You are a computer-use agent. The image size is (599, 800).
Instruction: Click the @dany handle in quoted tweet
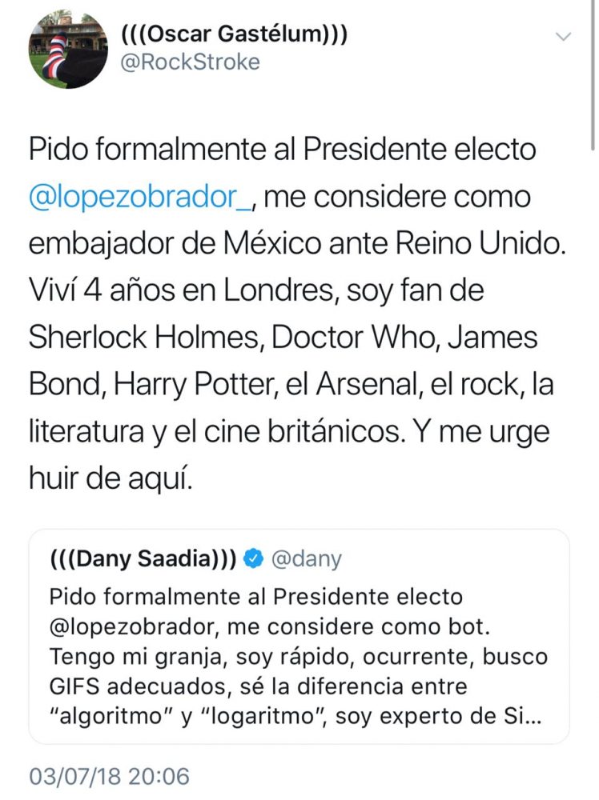307,559
